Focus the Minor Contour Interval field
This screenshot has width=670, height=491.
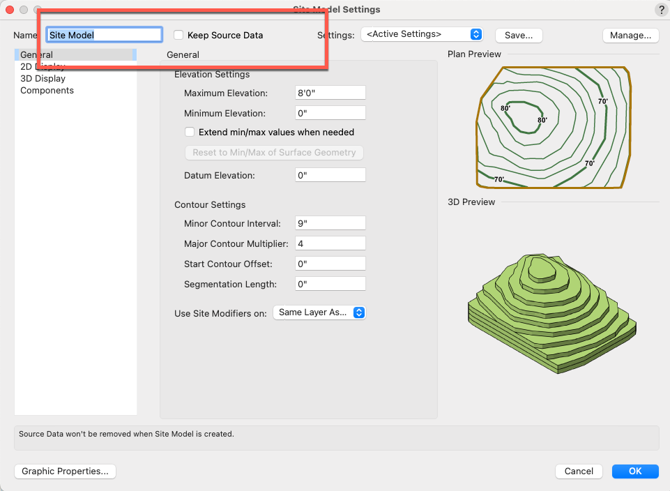pyautogui.click(x=330, y=223)
